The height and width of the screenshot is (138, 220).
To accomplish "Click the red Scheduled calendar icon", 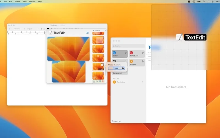I will (131, 53).
